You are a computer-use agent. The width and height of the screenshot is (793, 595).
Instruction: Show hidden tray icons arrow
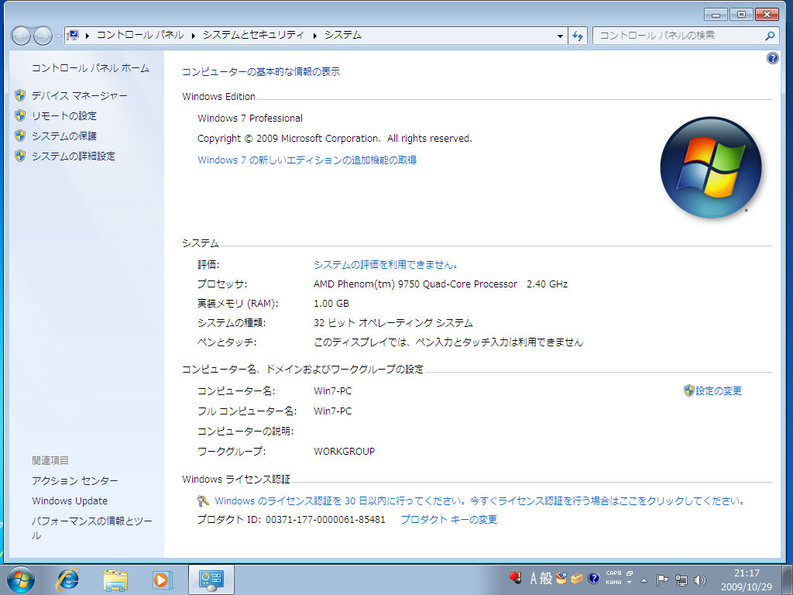(x=644, y=580)
